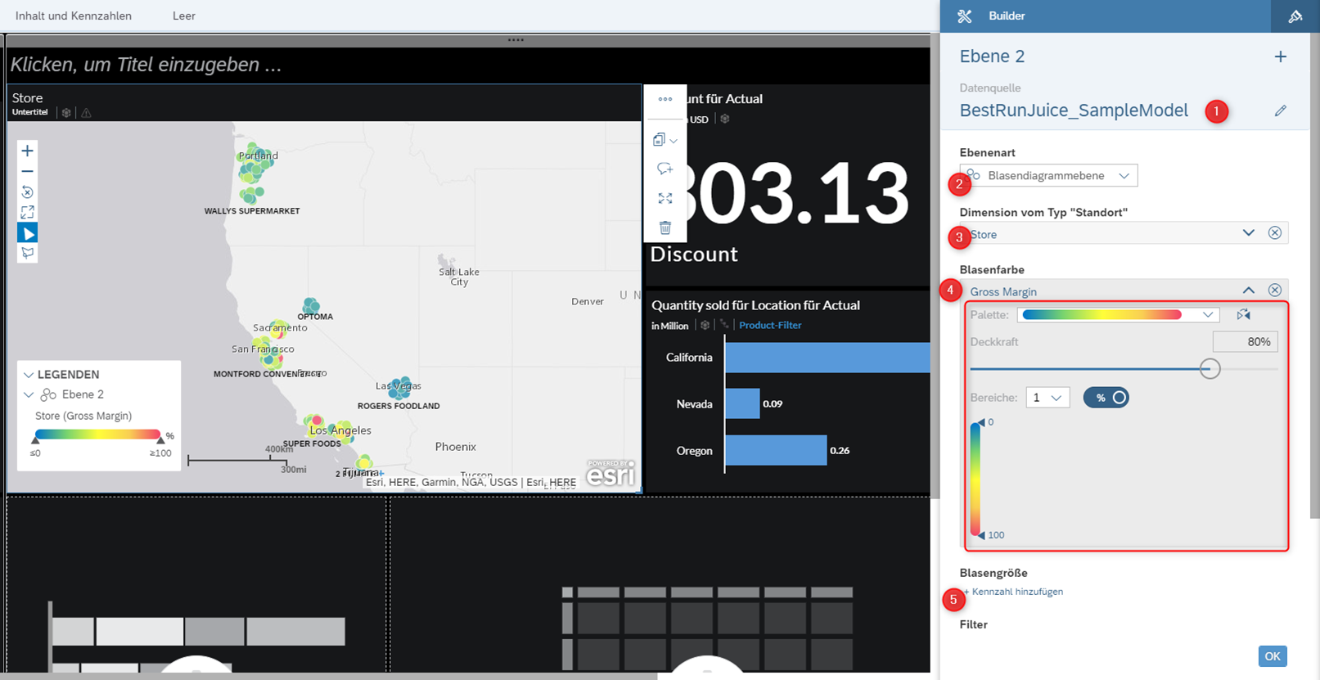The width and height of the screenshot is (1320, 680).
Task: Delete widget with trash icon
Action: 665,227
